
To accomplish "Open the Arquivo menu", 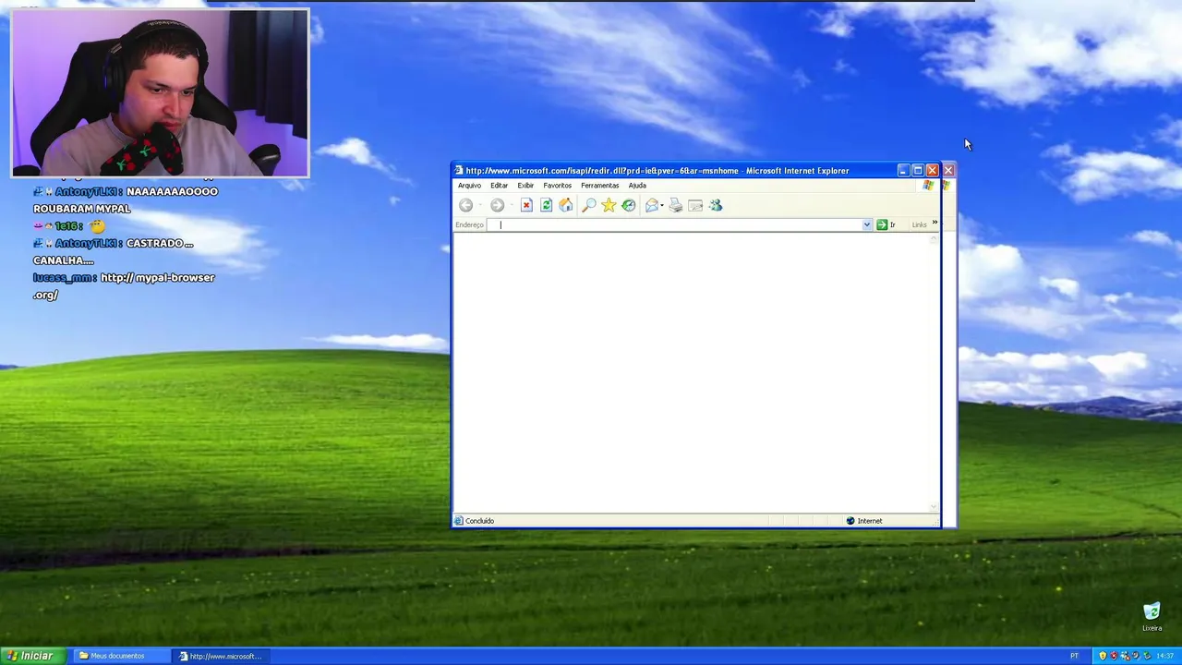I will point(469,186).
